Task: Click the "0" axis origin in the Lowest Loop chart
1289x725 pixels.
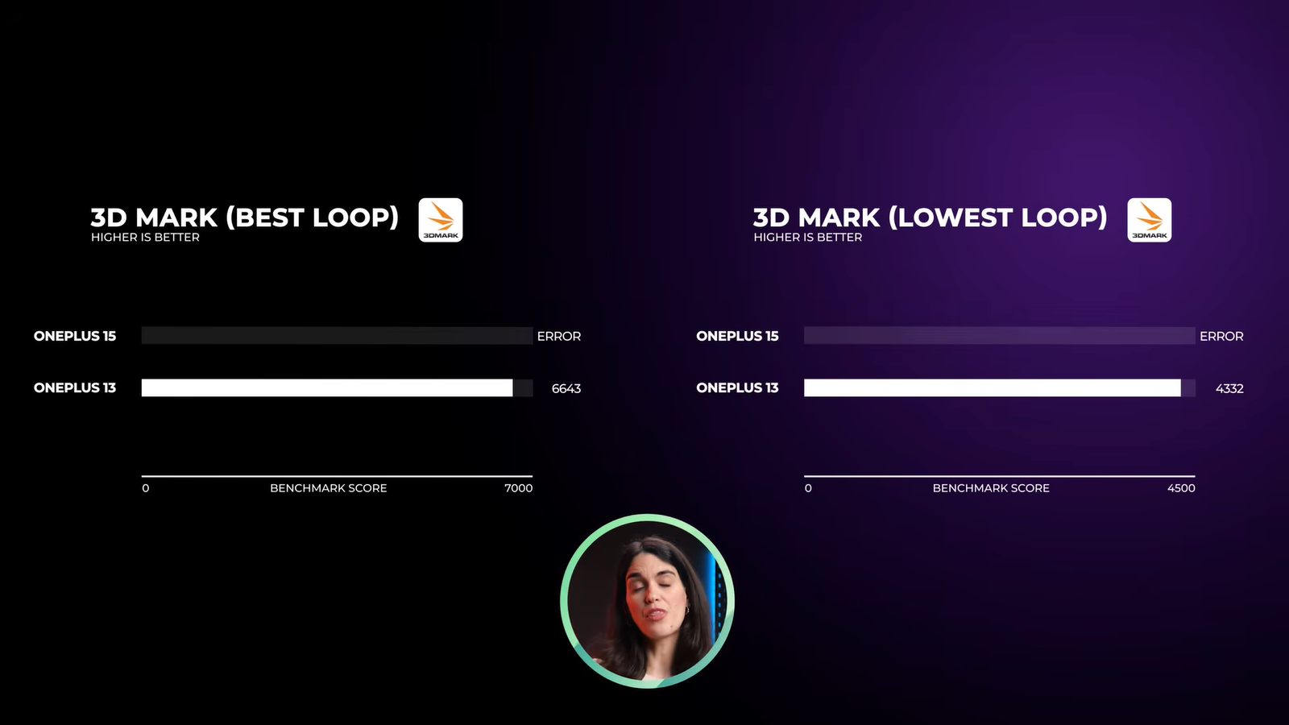Action: coord(808,488)
